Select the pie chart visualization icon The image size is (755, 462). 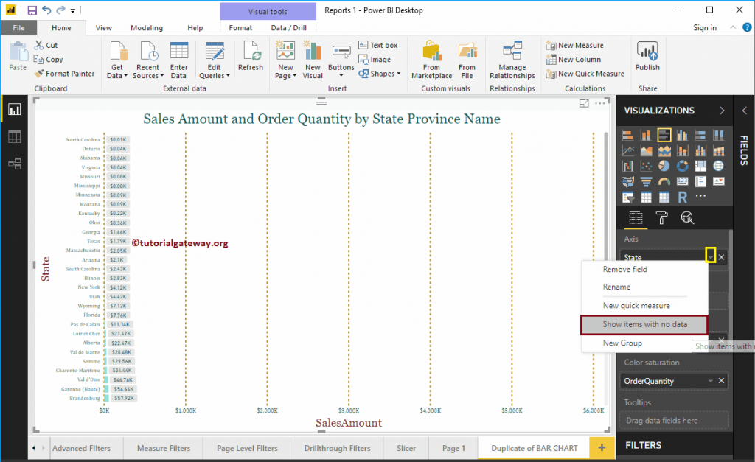[664, 166]
